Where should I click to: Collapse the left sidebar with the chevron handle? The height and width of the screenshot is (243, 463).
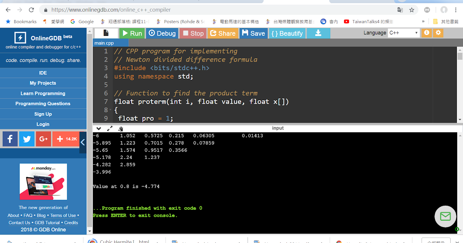(x=83, y=142)
